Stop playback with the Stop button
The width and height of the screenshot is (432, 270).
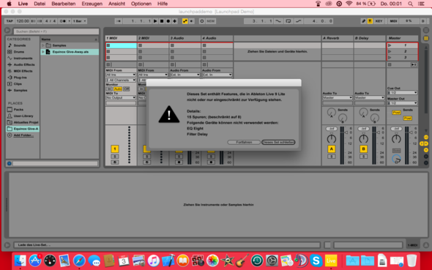tap(162, 21)
